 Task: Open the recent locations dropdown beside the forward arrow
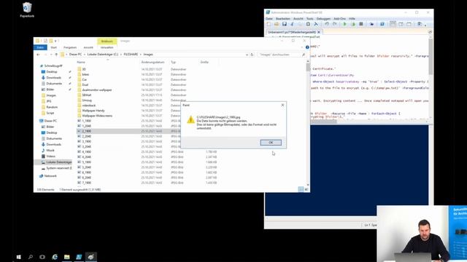tap(50, 55)
